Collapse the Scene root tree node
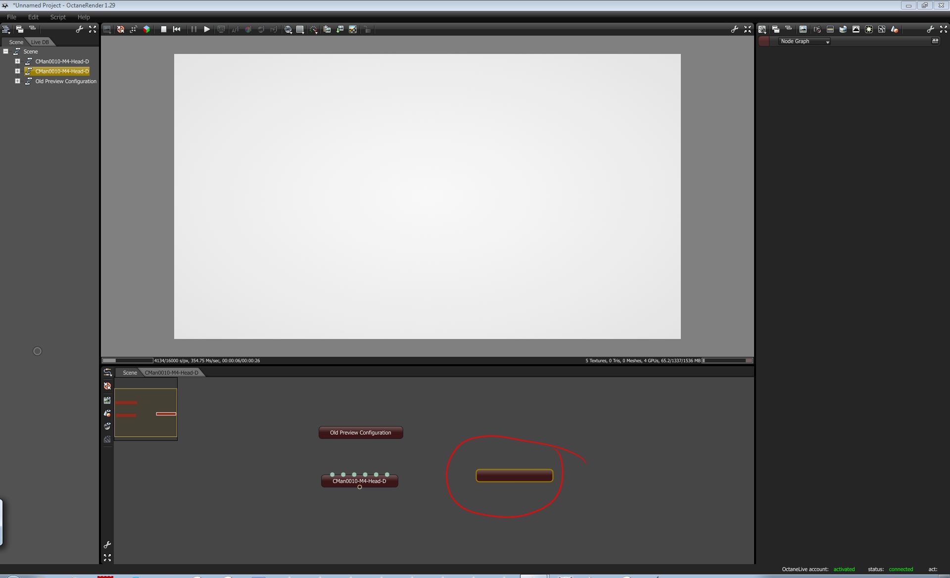The height and width of the screenshot is (578, 950). pos(6,51)
